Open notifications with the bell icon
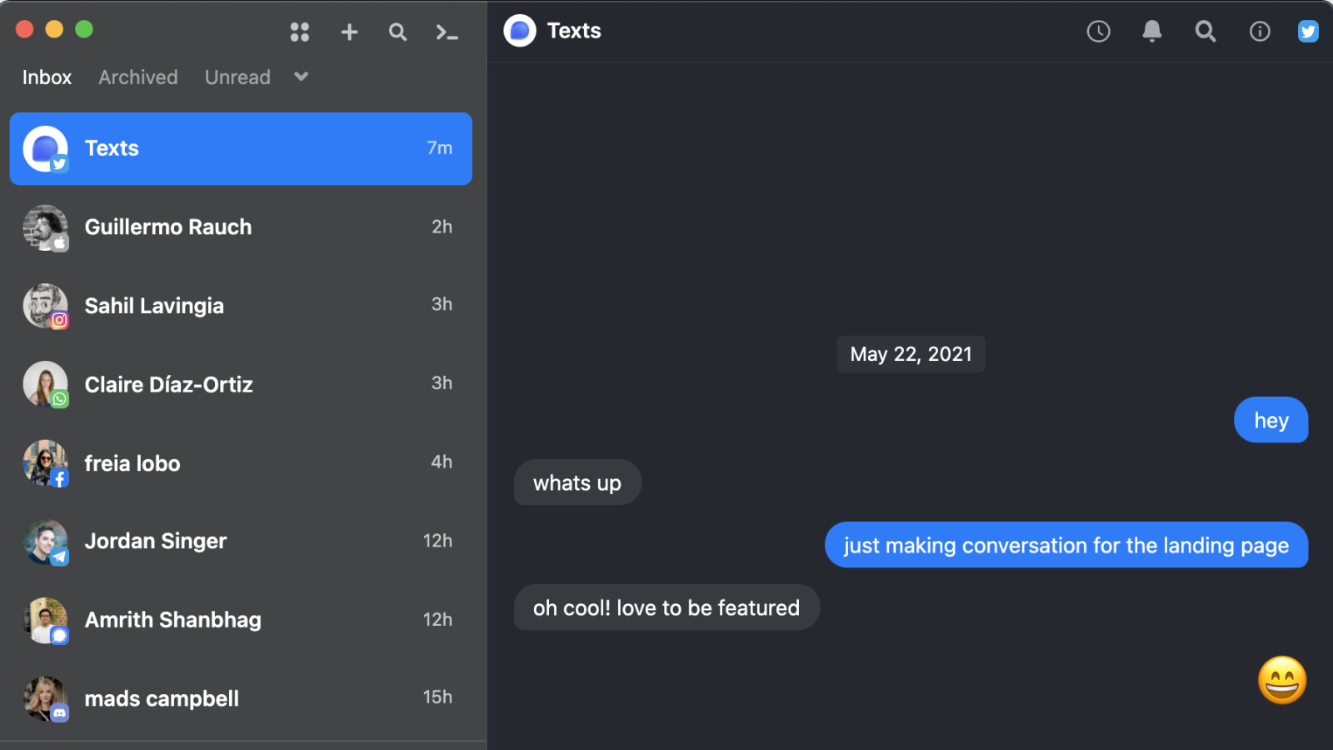 pos(1152,32)
